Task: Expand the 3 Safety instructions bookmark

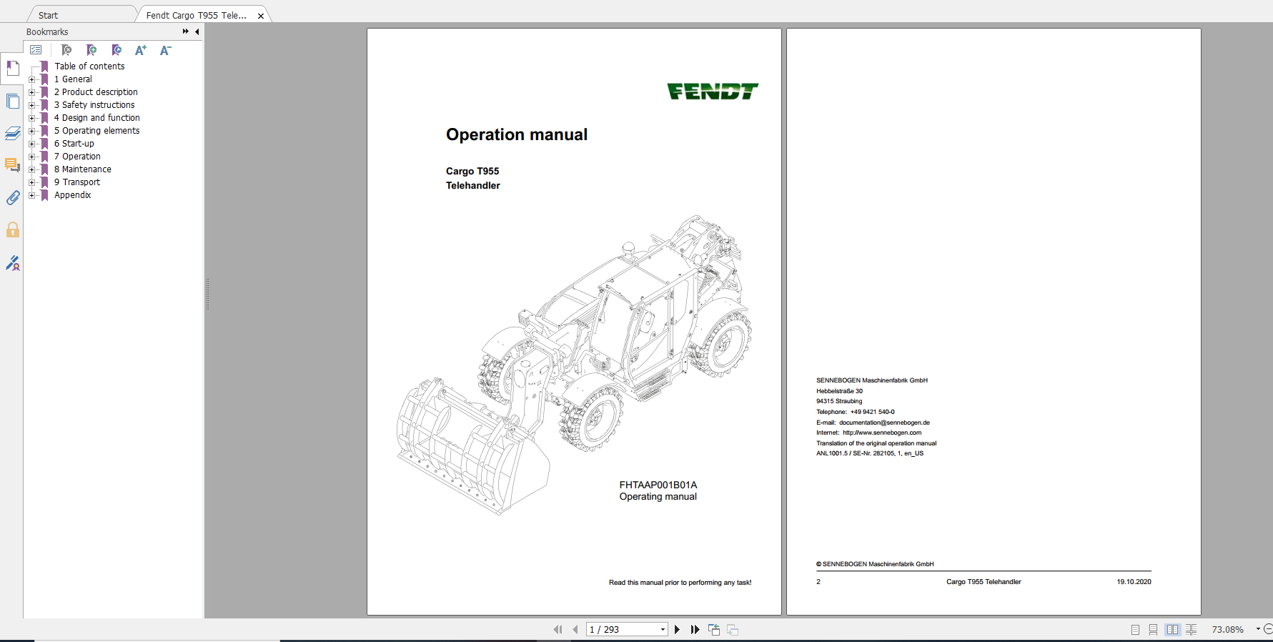Action: 31,105
